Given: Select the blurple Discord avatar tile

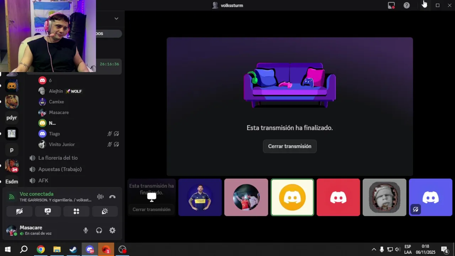Looking at the screenshot, I should pyautogui.click(x=430, y=197).
